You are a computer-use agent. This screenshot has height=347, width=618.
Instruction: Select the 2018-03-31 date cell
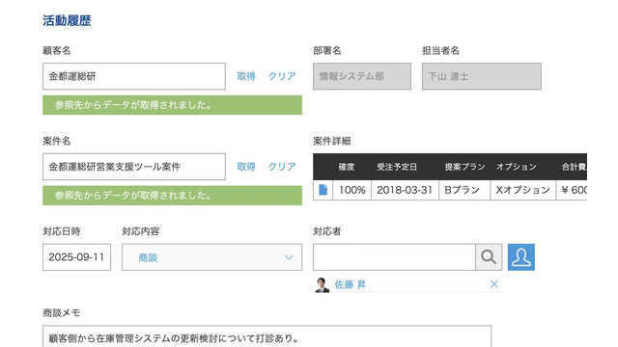click(405, 190)
